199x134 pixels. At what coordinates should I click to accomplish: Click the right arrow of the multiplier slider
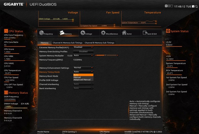pyautogui.click(x=118, y=55)
